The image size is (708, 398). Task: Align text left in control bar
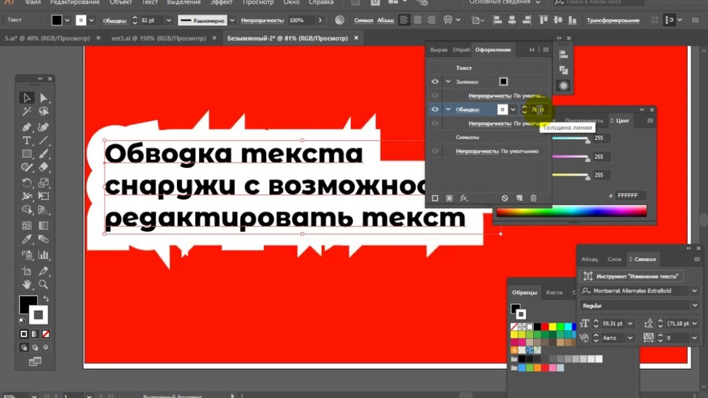pyautogui.click(x=404, y=20)
